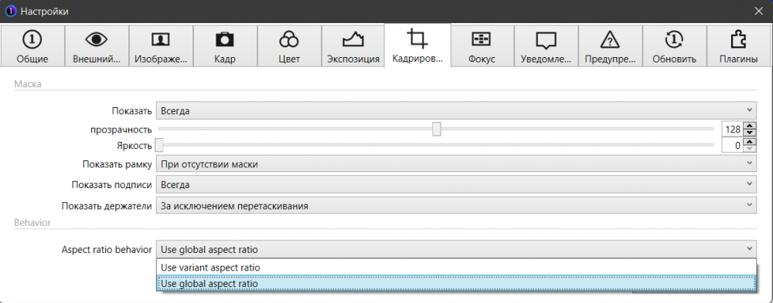Open the Фокус tab
This screenshot has width=773, height=303.
pos(482,45)
